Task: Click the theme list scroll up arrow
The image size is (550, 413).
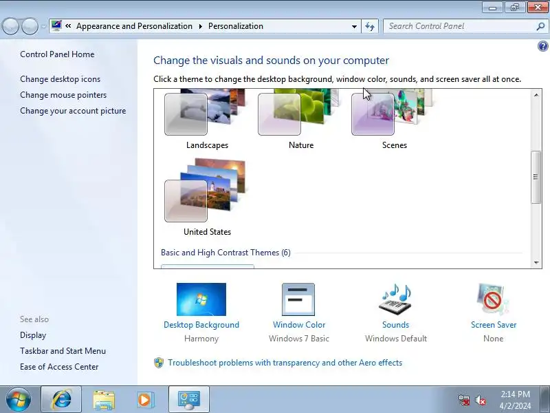Action: click(536, 95)
